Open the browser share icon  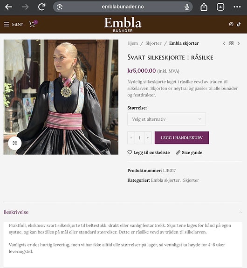point(204,7)
